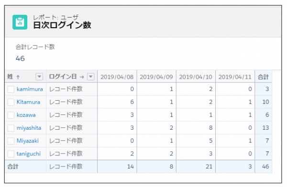Viewport: 287px width, 187px height.
Task: Click the 46 under 合計レコード数
Action: (20, 59)
